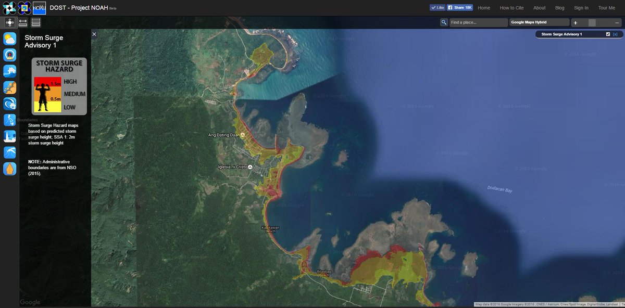Click the Storm Surge Hazard legend image
625x308 pixels.
[x=59, y=86]
